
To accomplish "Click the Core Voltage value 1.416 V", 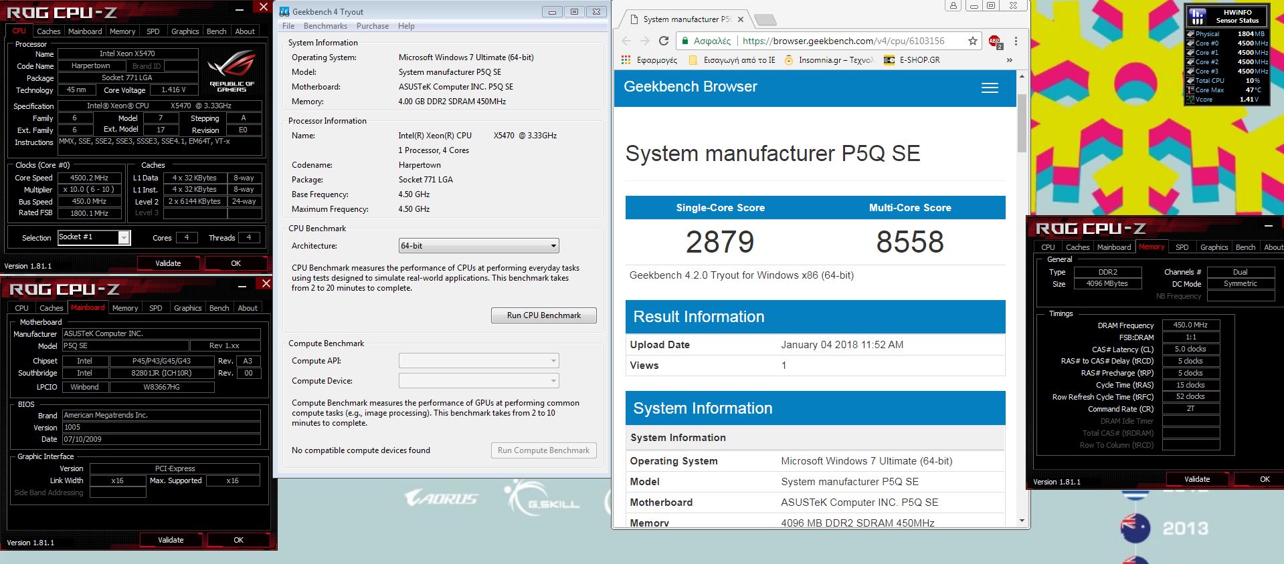I will (174, 90).
